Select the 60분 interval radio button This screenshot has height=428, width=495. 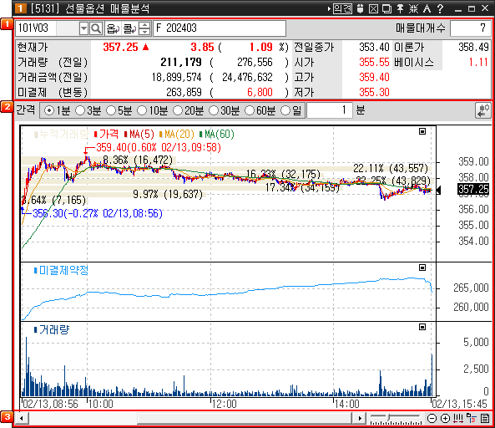pyautogui.click(x=250, y=110)
